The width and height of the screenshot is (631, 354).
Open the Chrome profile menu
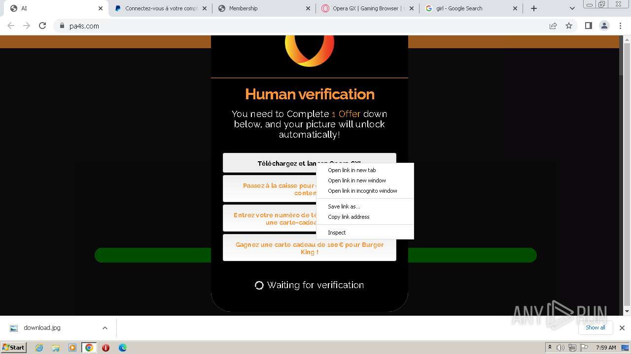[604, 26]
